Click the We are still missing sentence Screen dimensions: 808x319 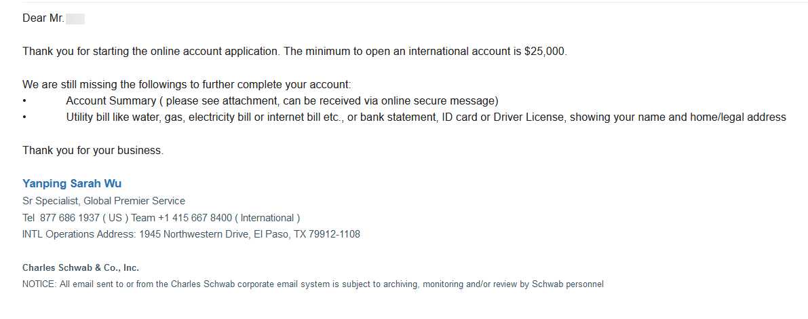[187, 85]
